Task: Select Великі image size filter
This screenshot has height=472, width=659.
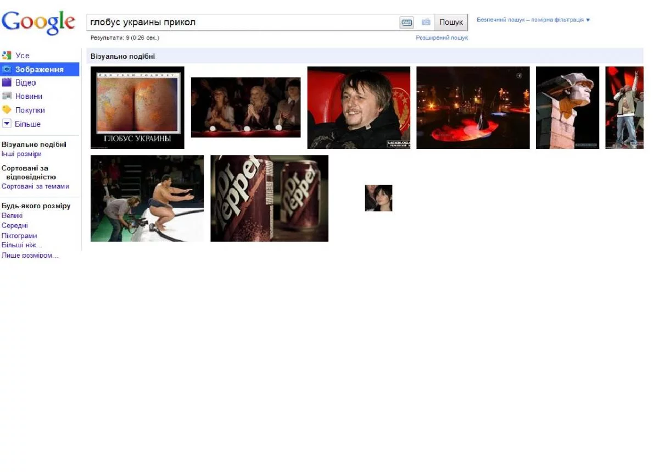Action: pos(12,215)
